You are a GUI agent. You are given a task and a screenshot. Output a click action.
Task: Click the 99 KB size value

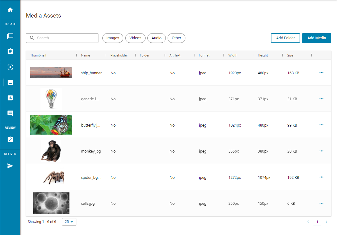coord(292,125)
